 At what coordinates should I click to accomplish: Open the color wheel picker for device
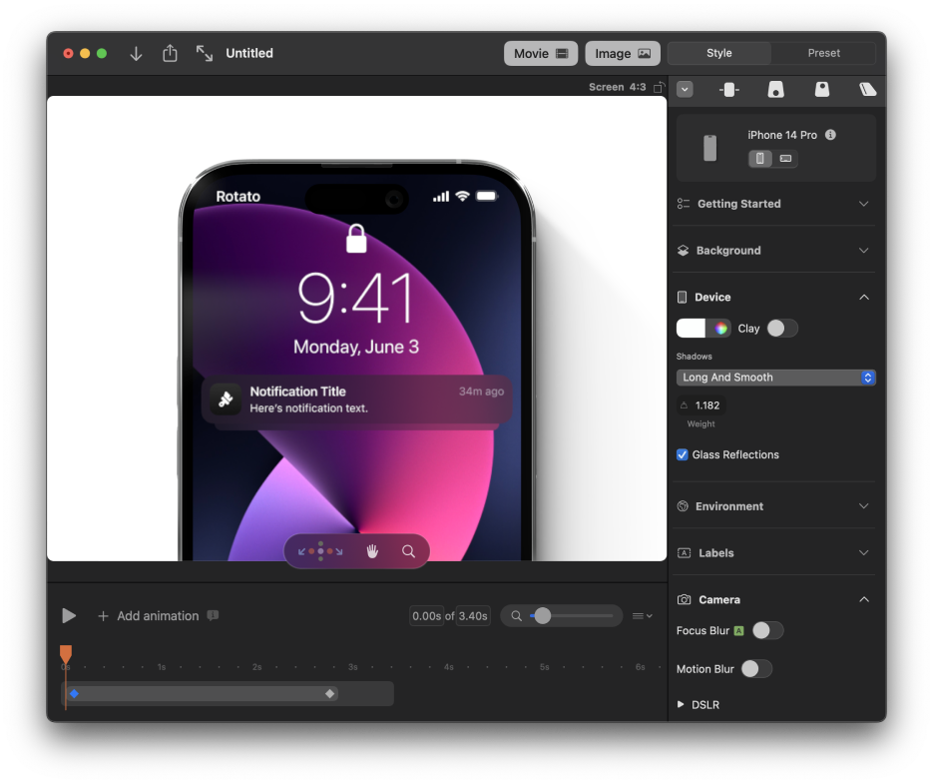click(720, 329)
